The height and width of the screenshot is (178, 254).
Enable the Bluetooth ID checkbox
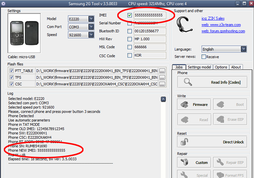(129, 31)
